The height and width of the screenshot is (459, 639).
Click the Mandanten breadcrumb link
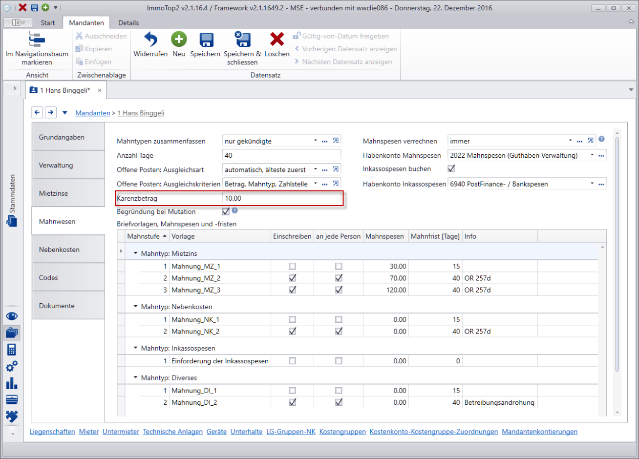93,113
